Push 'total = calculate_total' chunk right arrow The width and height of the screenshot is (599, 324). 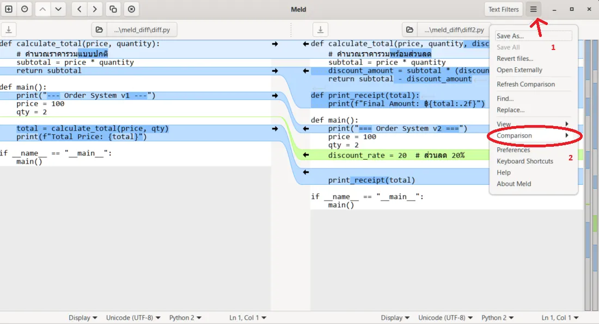point(275,129)
